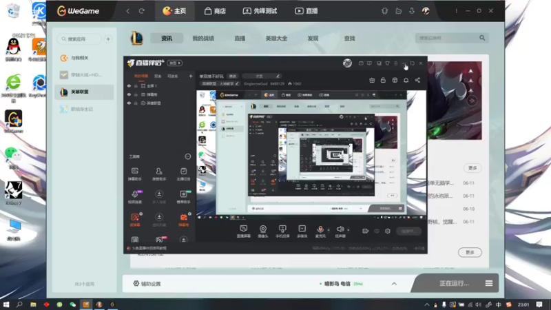Image resolution: width=551 pixels, height=310 pixels.
Task: Open the notification bell in live companion
Action: coord(406,80)
